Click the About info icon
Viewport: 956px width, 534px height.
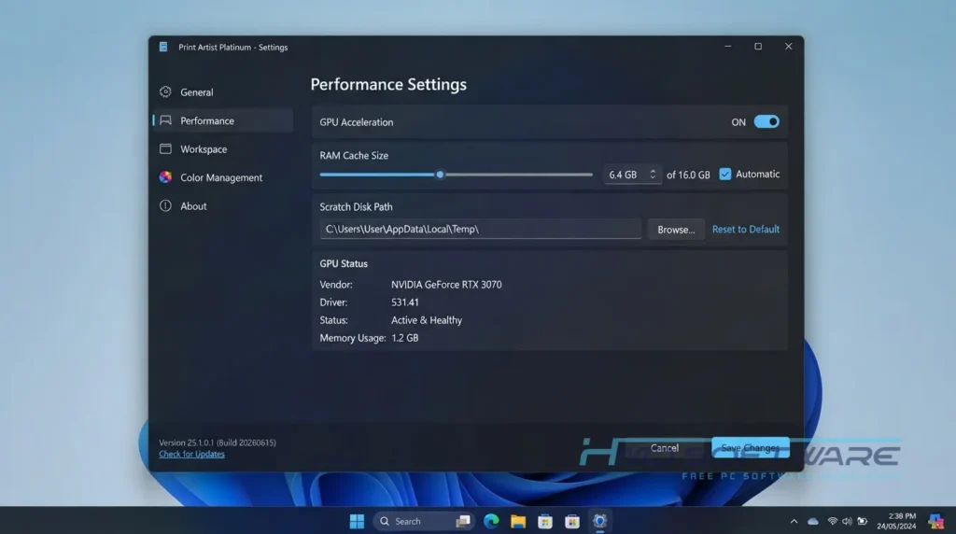tap(165, 206)
